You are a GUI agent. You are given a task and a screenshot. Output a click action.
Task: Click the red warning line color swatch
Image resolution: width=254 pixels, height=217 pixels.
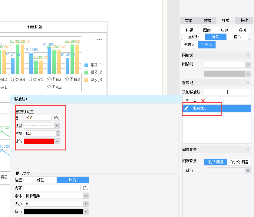coord(39,141)
